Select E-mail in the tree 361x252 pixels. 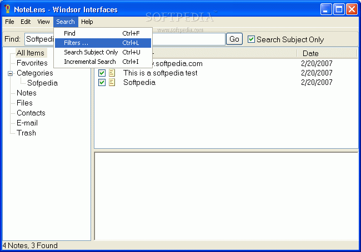(x=27, y=123)
